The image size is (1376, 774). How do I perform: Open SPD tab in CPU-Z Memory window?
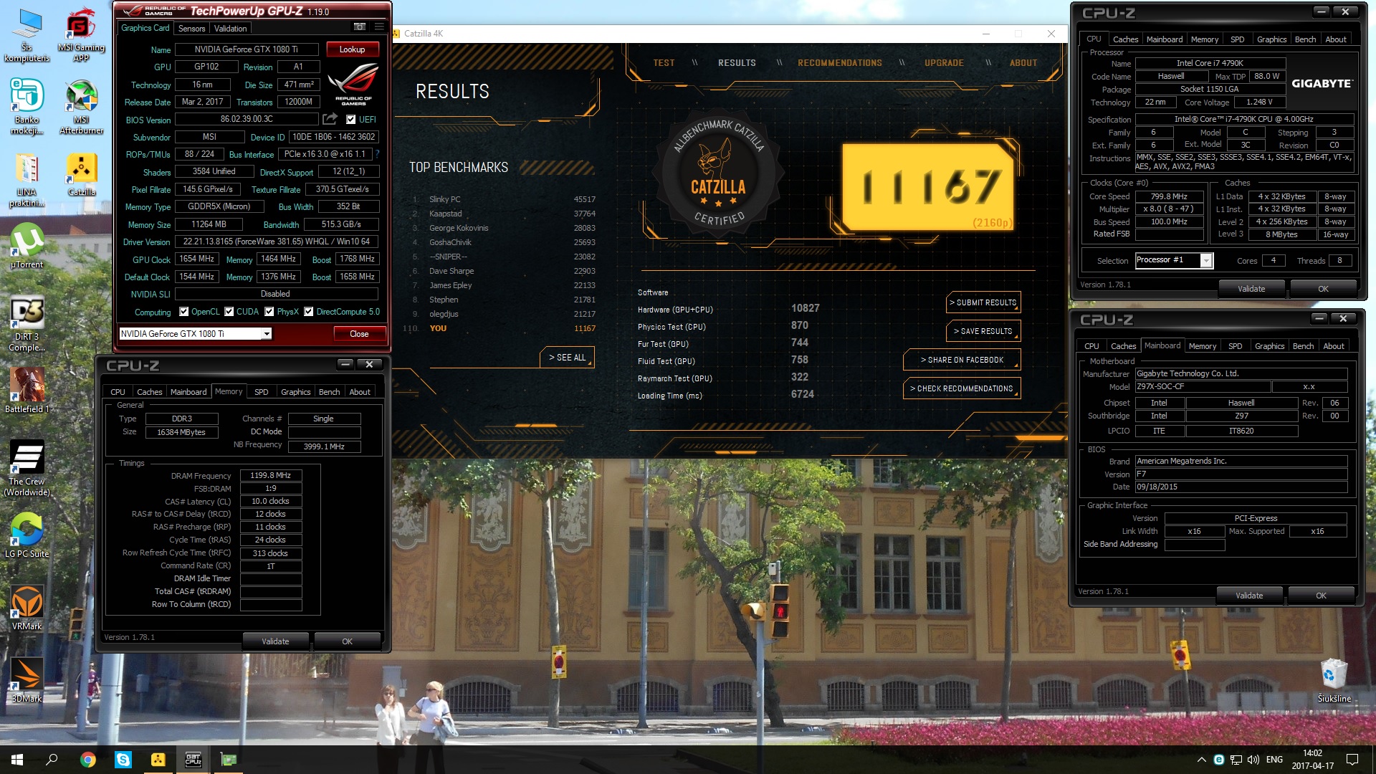coord(262,392)
